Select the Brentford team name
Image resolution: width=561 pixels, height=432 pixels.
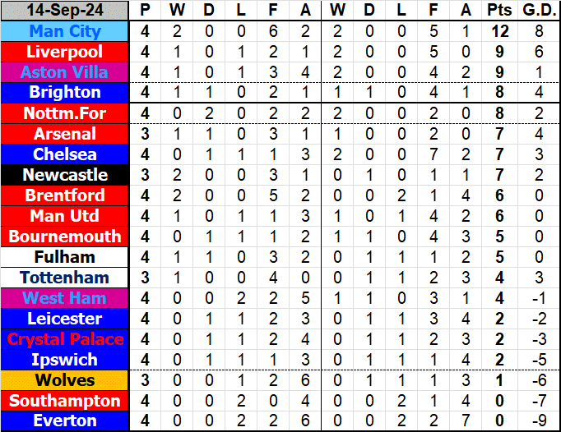click(x=65, y=195)
